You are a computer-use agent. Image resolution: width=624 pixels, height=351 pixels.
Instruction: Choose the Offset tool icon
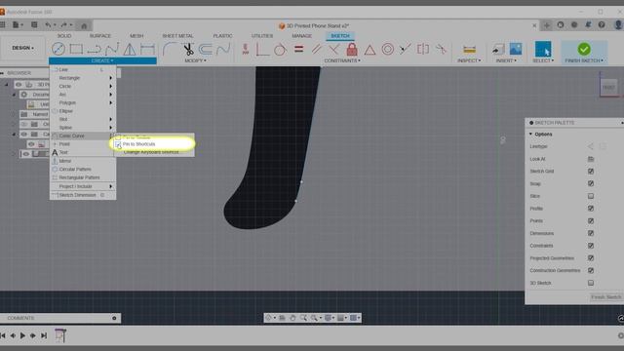point(206,49)
